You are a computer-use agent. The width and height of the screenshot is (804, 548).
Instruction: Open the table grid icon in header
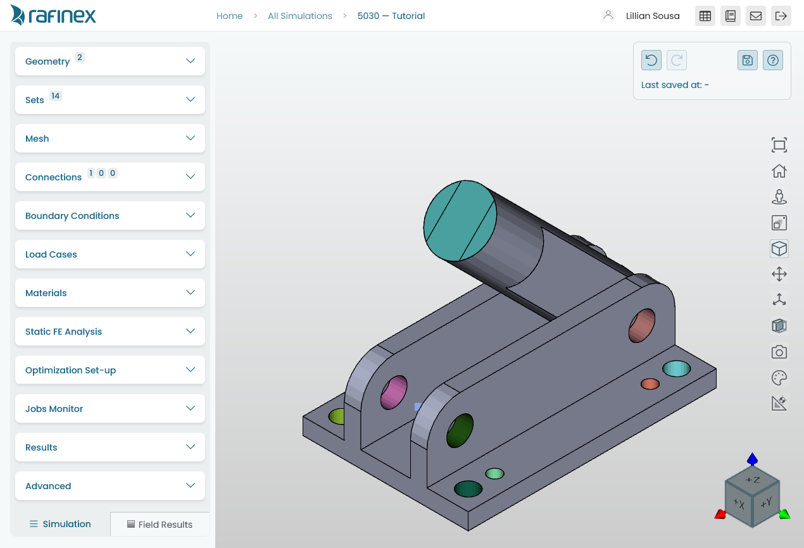705,16
